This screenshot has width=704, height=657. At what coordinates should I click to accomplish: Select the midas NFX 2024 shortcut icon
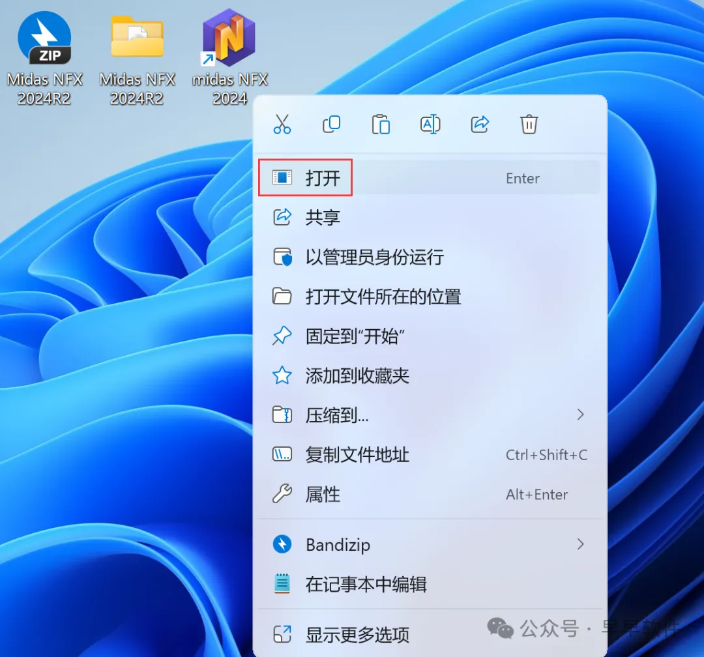coord(230,59)
